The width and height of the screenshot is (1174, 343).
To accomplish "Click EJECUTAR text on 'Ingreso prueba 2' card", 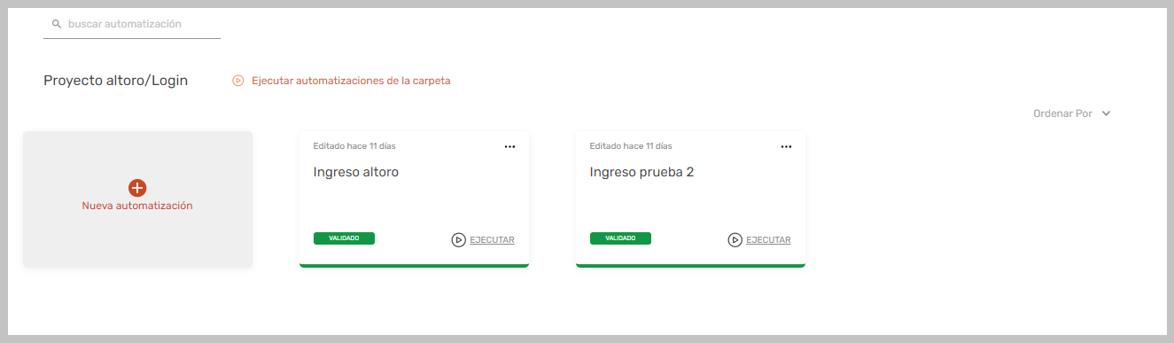I will click(768, 240).
